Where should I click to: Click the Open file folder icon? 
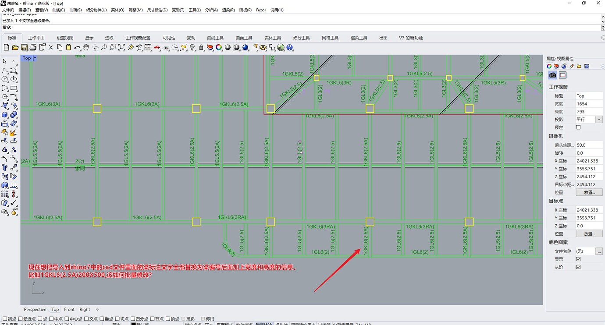(15, 47)
